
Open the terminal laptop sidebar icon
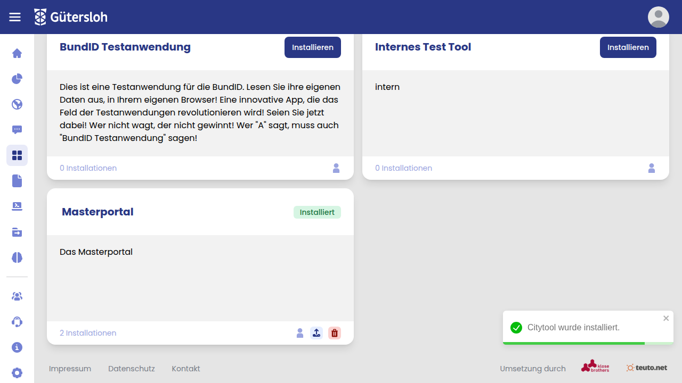coord(17,206)
